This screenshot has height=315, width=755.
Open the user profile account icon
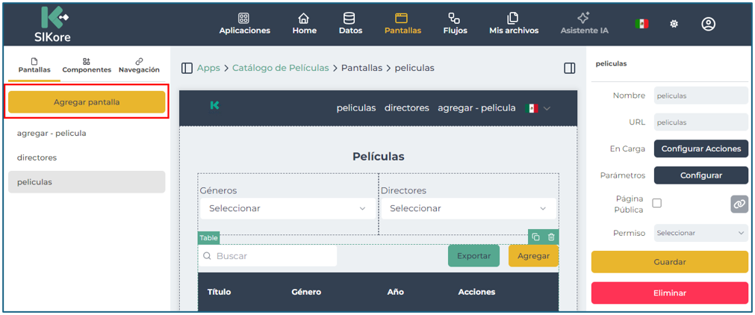(x=708, y=24)
